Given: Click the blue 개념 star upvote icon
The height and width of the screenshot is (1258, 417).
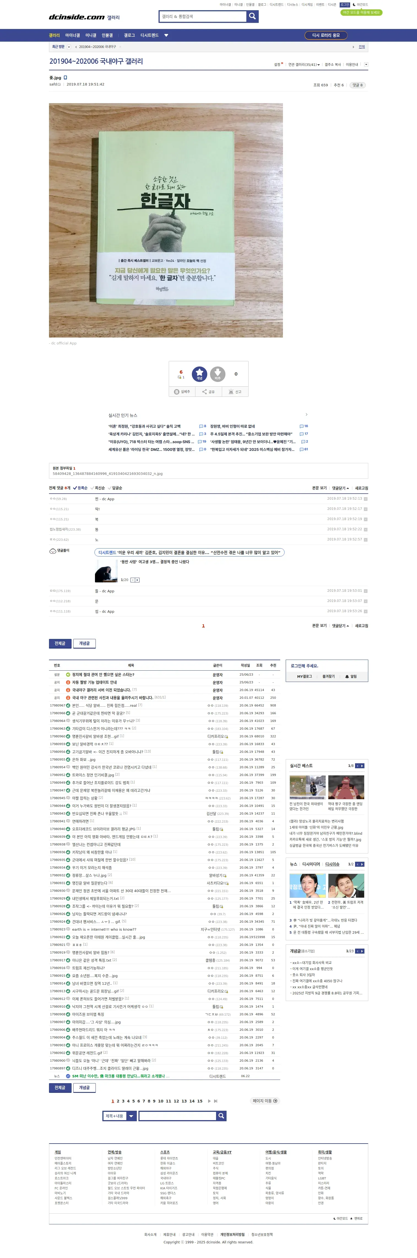Looking at the screenshot, I should [200, 374].
